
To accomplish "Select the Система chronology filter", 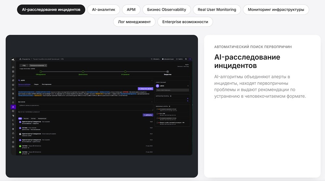I will [33, 119].
